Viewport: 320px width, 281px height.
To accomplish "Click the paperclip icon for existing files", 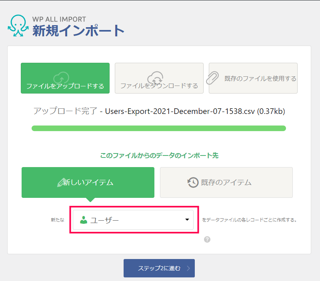I will coord(212,78).
